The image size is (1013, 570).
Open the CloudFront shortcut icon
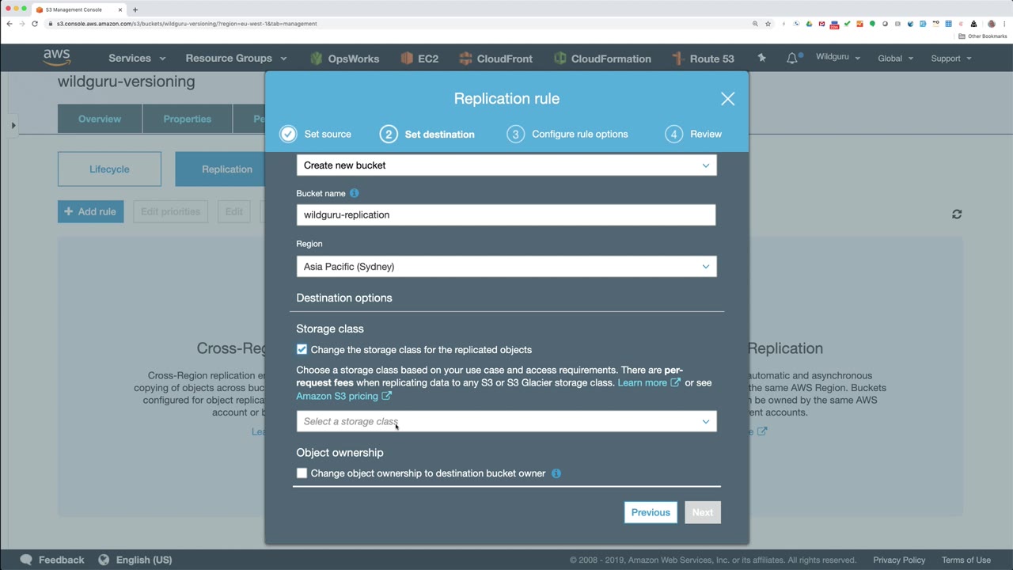pos(465,59)
